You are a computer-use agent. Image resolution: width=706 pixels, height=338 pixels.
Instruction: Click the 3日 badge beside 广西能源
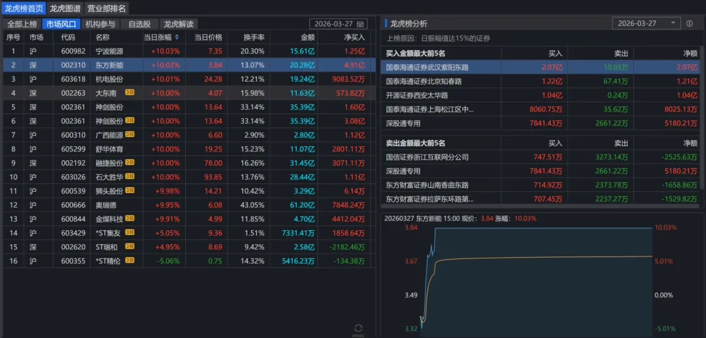click(x=129, y=134)
